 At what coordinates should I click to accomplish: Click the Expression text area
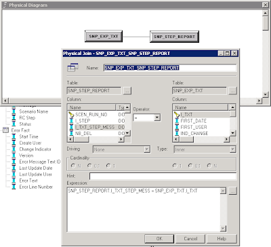click(x=144, y=210)
